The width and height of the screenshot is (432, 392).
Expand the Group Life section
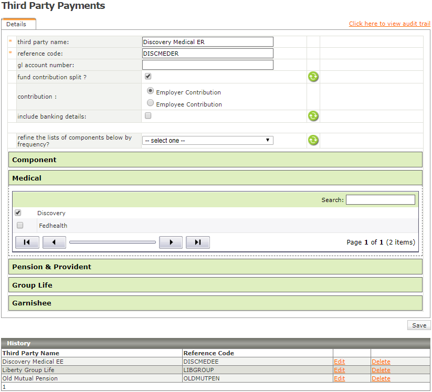(215, 285)
